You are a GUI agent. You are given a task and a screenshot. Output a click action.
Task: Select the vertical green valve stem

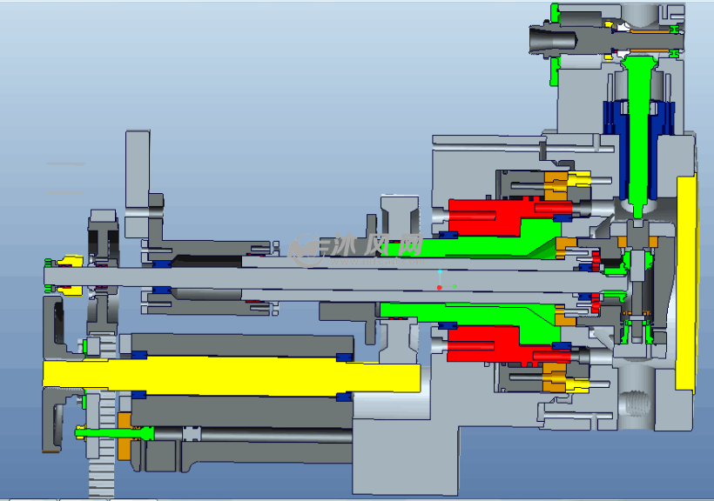click(x=639, y=136)
